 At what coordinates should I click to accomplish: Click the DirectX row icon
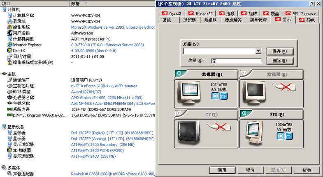(10, 50)
